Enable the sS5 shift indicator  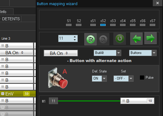click(x=133, y=25)
